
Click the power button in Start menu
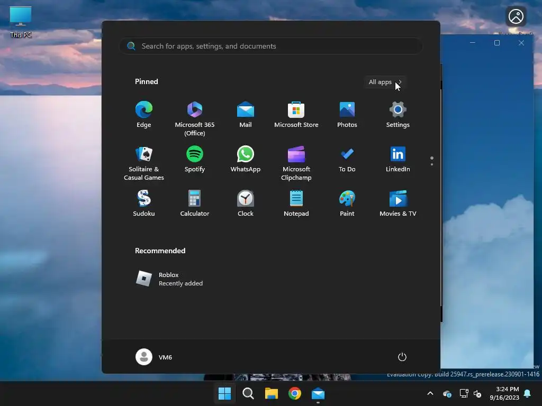coord(402,357)
